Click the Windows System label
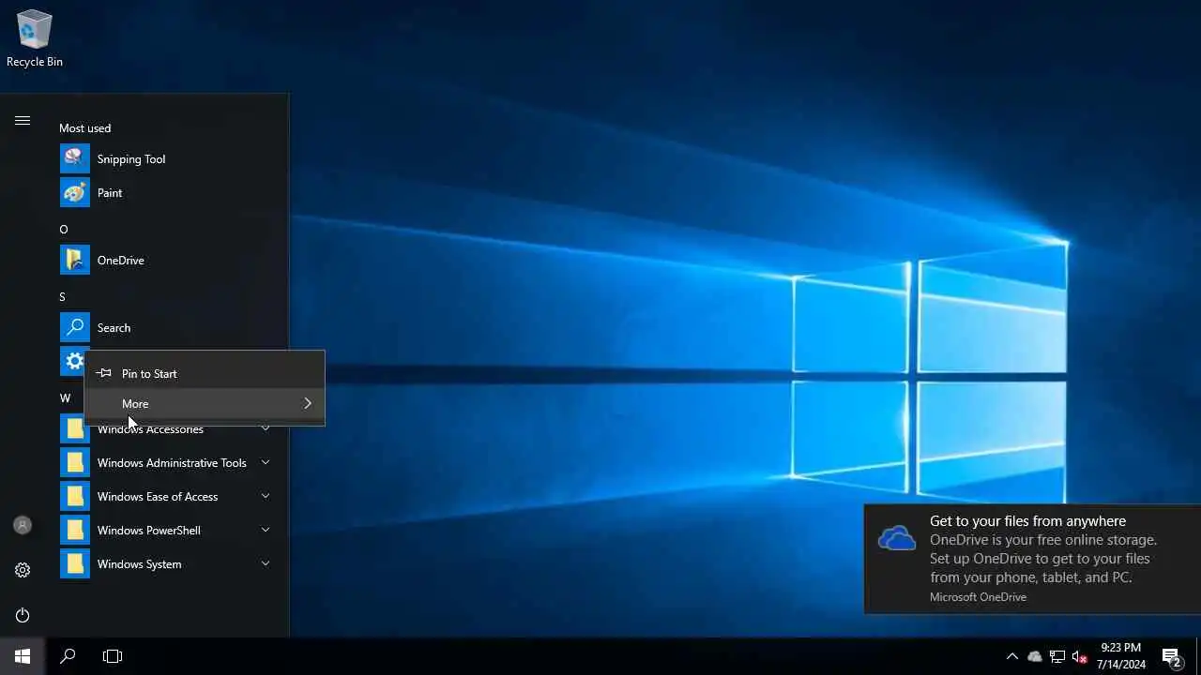Screen dimensions: 1201x675 click(139, 563)
